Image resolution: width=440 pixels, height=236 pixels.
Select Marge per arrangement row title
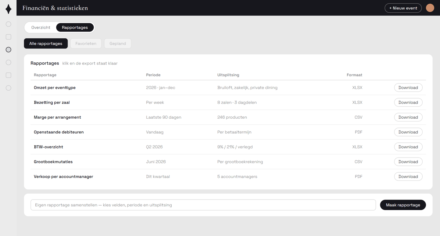pyautogui.click(x=57, y=117)
